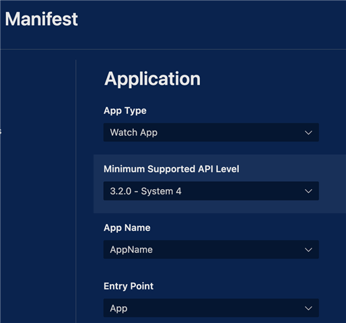Click the partially visible left sidebar item
The height and width of the screenshot is (323, 346).
pos(1,132)
